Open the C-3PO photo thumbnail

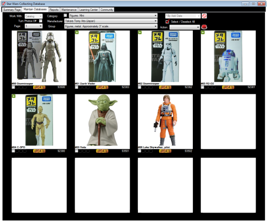coord(39,120)
